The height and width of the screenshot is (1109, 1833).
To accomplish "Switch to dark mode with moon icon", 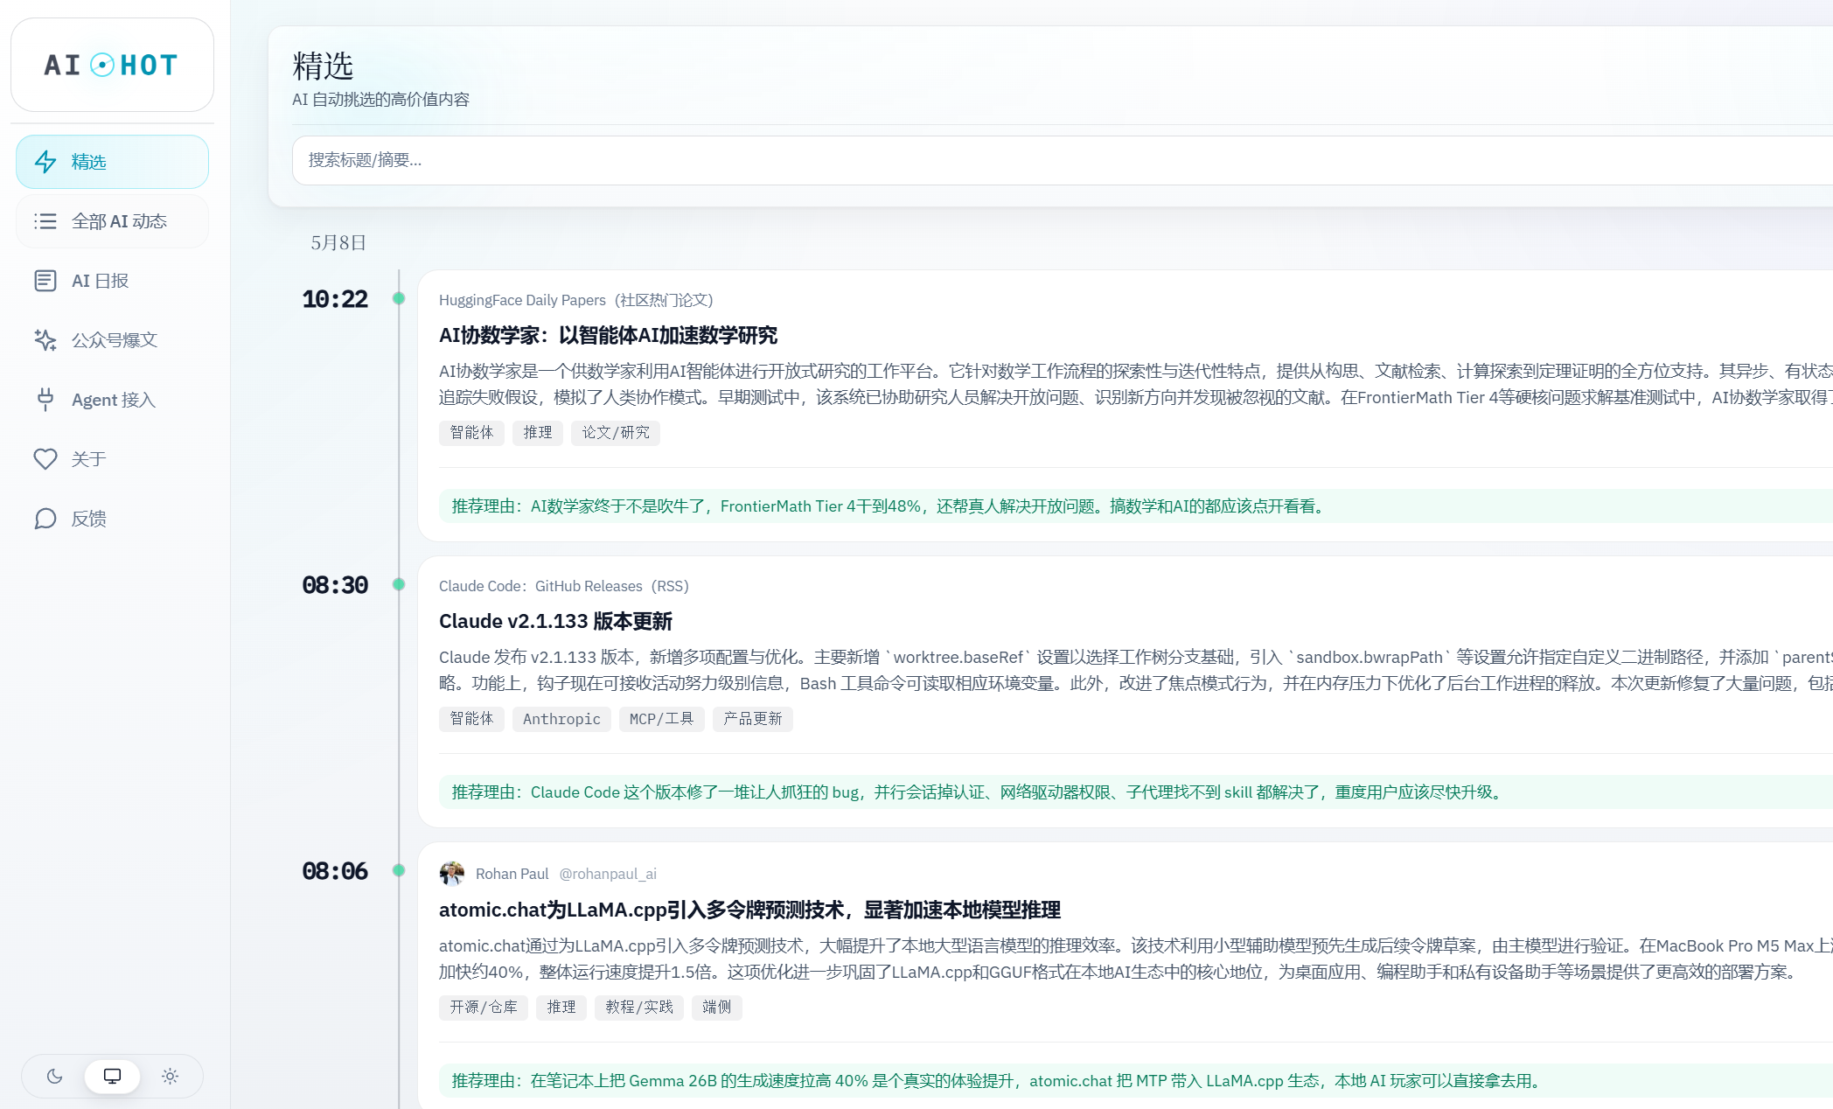I will coord(54,1076).
